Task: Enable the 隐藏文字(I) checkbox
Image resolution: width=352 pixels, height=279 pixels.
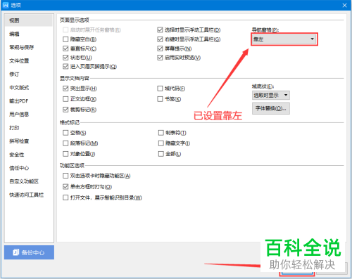Action: [x=161, y=143]
